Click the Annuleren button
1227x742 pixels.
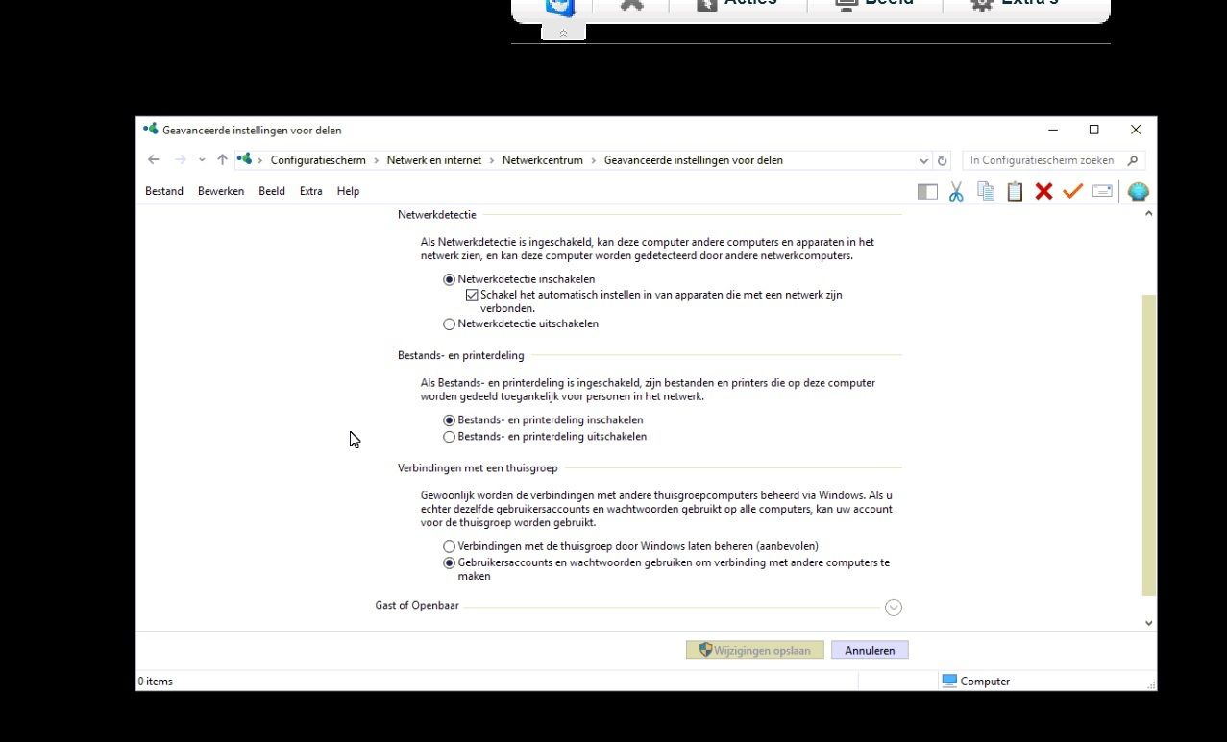tap(870, 650)
